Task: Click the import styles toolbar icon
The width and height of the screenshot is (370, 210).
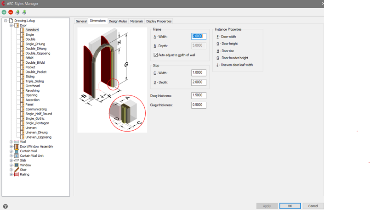Action: (17, 12)
